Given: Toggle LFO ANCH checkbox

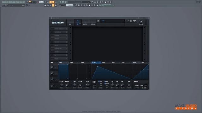Looking at the screenshot, I should click(x=105, y=84).
